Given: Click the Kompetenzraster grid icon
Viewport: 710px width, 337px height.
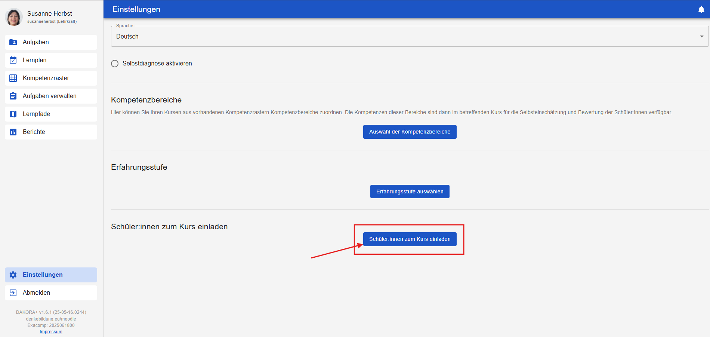Looking at the screenshot, I should [x=13, y=78].
